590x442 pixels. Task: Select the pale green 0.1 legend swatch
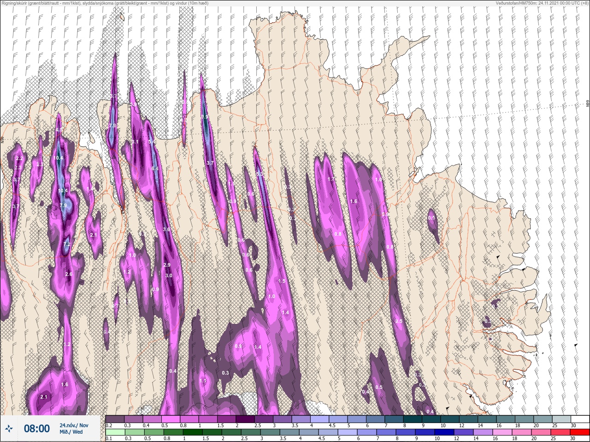[115, 432]
